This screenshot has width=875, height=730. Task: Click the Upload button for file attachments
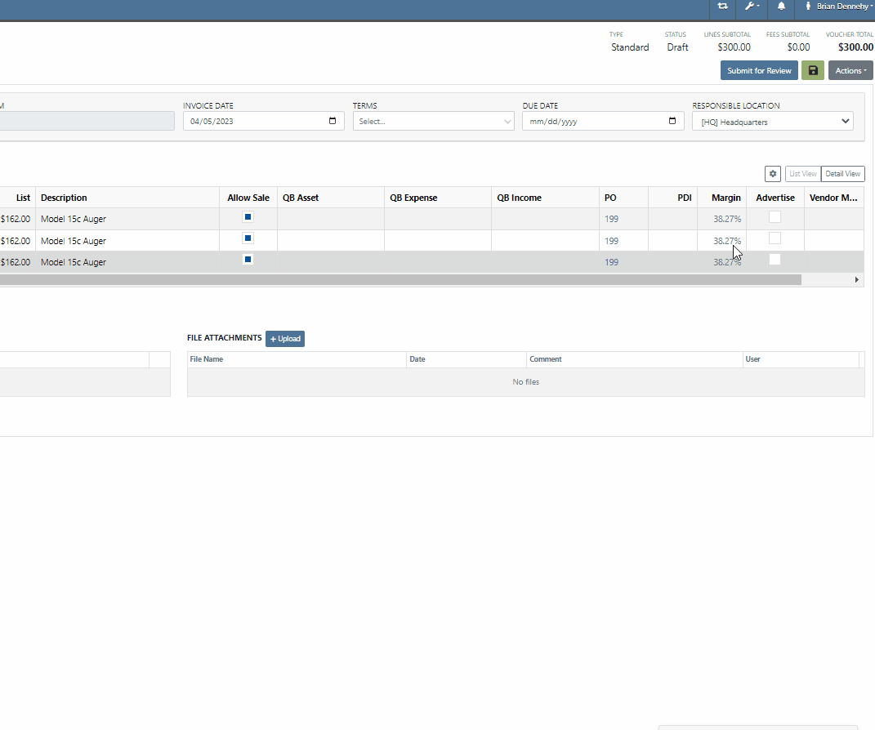[285, 339]
